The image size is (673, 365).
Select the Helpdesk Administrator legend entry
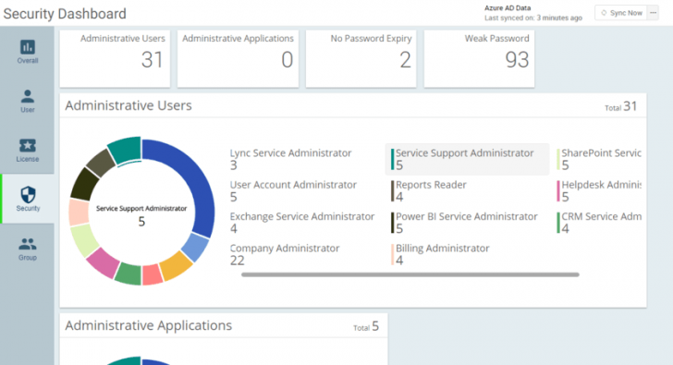[599, 191]
